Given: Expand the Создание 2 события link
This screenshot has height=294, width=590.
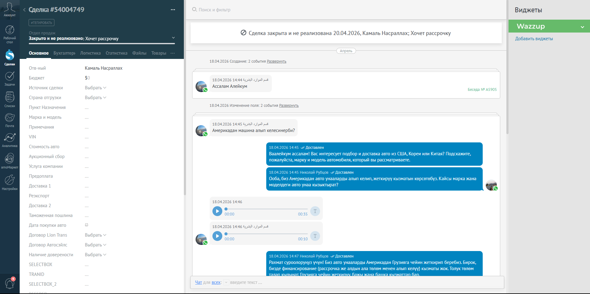Looking at the screenshot, I should pos(276,61).
